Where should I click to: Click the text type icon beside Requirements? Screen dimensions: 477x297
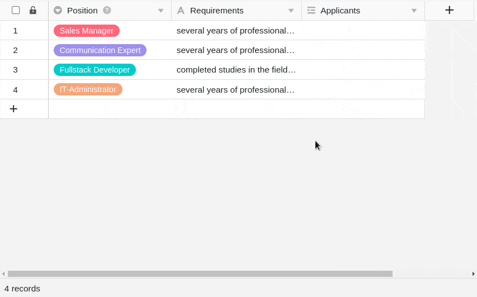(x=181, y=11)
